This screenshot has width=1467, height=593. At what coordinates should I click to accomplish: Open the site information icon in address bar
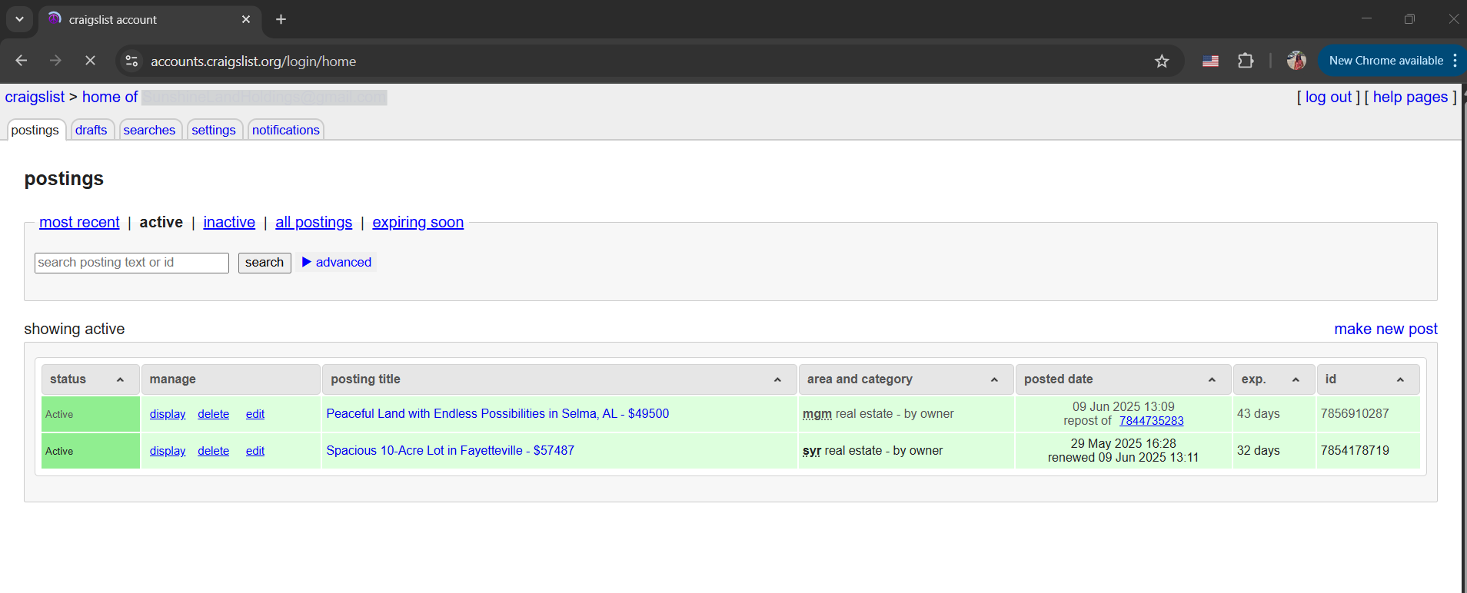pos(131,61)
